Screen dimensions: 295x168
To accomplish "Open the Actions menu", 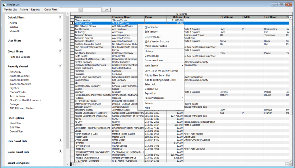I will 24,9.
